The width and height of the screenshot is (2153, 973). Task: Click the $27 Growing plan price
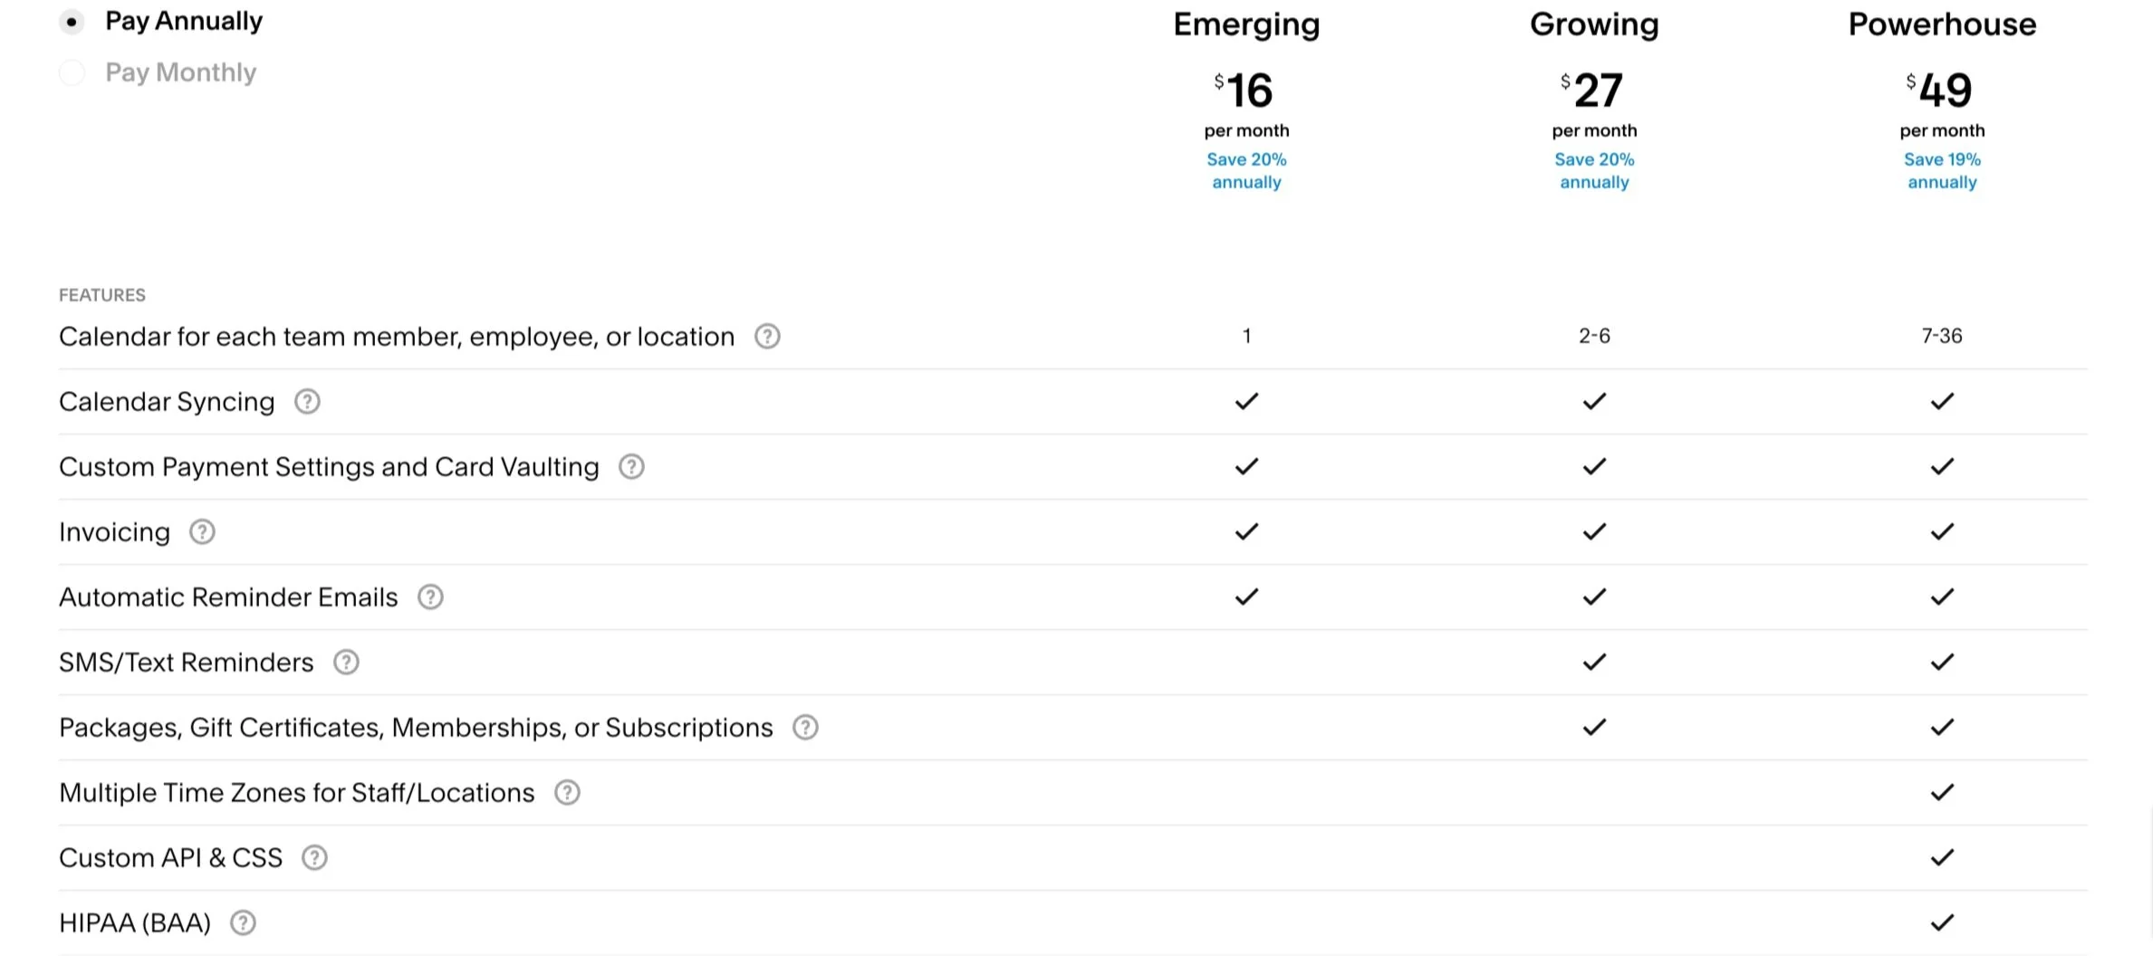pyautogui.click(x=1594, y=91)
